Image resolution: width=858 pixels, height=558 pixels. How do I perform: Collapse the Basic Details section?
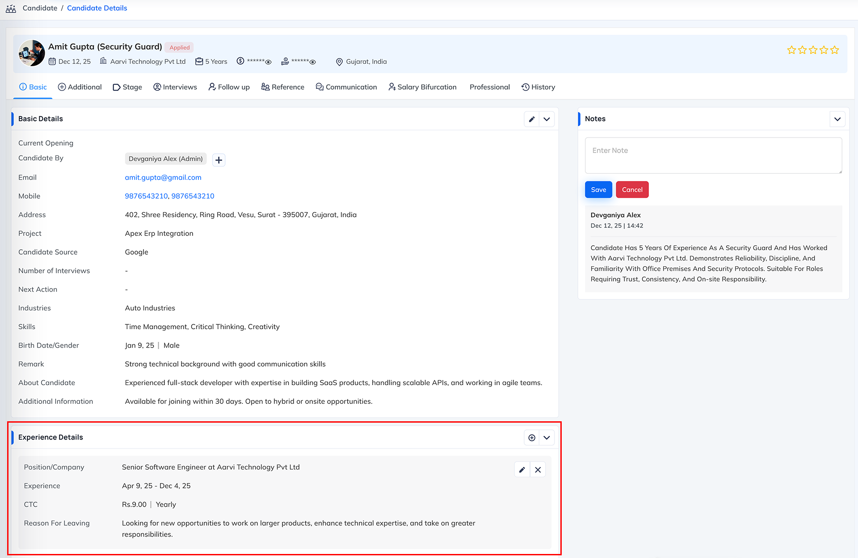click(x=547, y=119)
